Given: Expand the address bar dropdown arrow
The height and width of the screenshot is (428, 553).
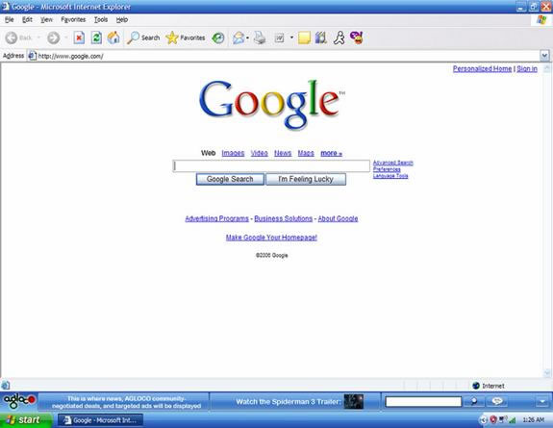Looking at the screenshot, I should (544, 56).
